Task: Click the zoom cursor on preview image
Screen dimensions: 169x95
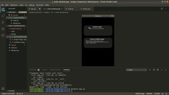Action: pos(89,28)
